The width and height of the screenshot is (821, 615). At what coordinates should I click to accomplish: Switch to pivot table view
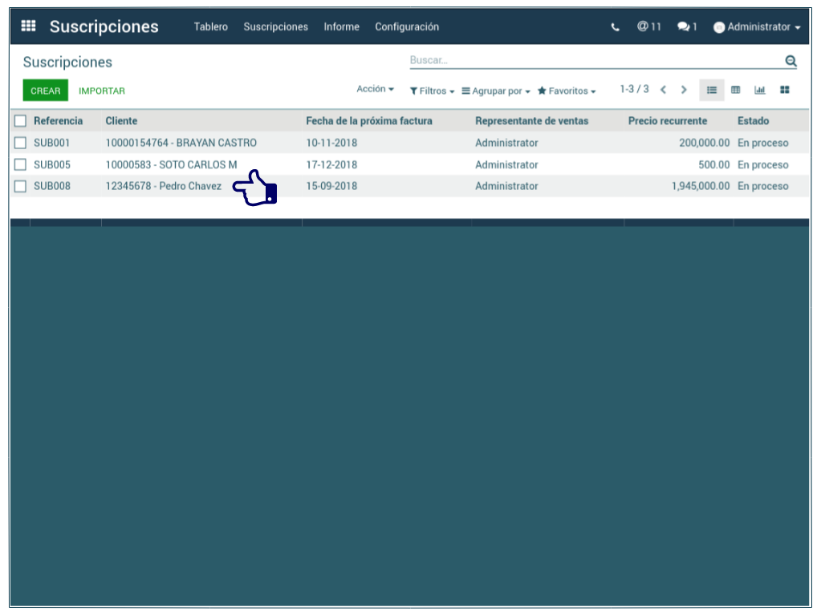coord(735,90)
